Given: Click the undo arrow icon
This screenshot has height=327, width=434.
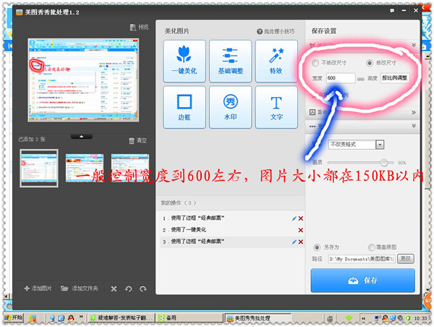Looking at the screenshot, I should coord(129,289).
